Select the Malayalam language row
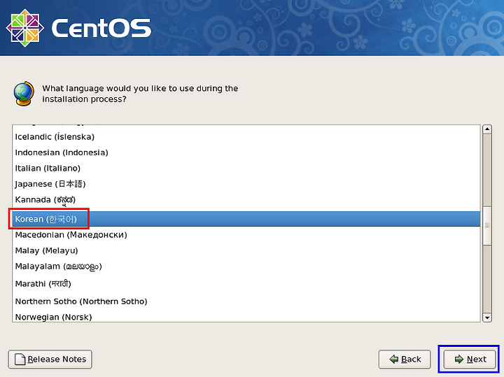 coord(246,266)
